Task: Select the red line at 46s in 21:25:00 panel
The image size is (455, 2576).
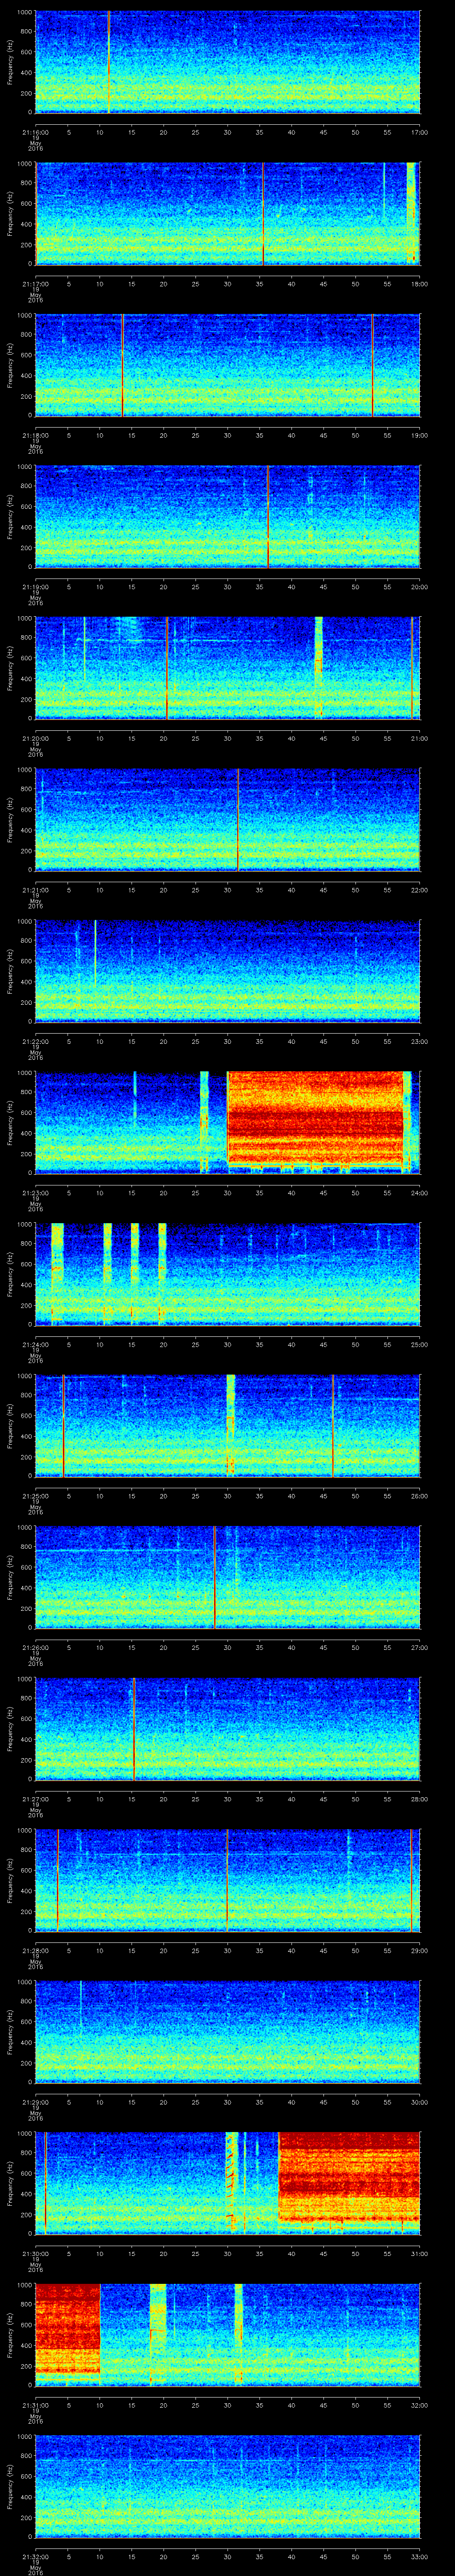Action: [333, 1425]
